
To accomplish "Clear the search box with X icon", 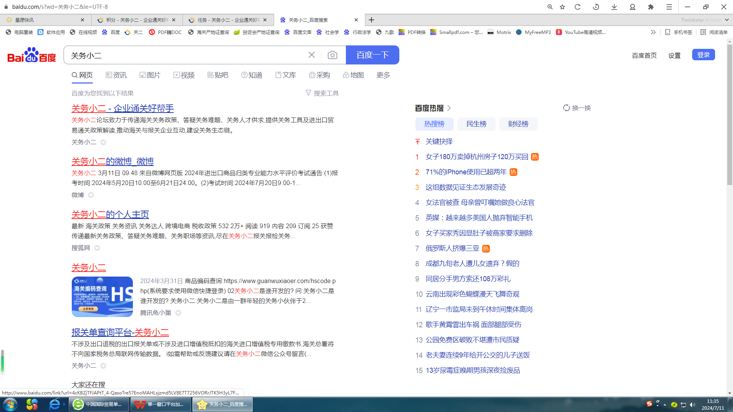I will click(x=312, y=55).
